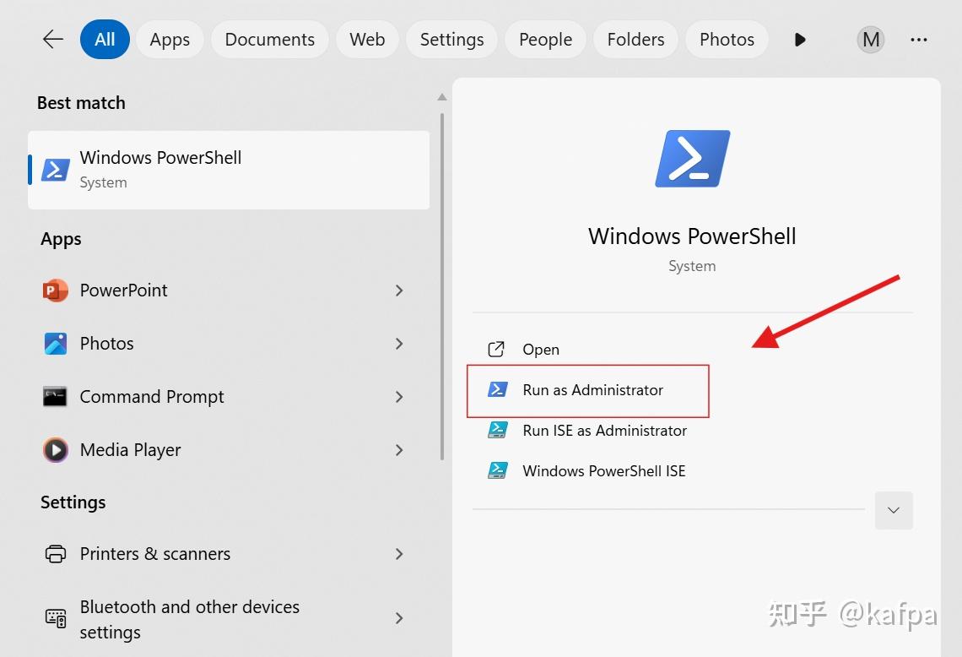The width and height of the screenshot is (962, 657).
Task: Start Media Player
Action: point(130,449)
